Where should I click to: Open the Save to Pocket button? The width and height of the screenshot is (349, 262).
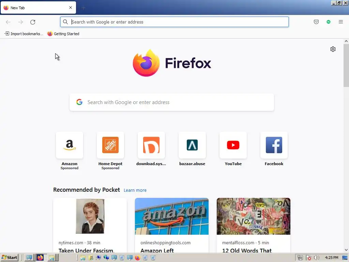point(316,22)
